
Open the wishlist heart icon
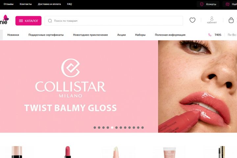point(193,20)
